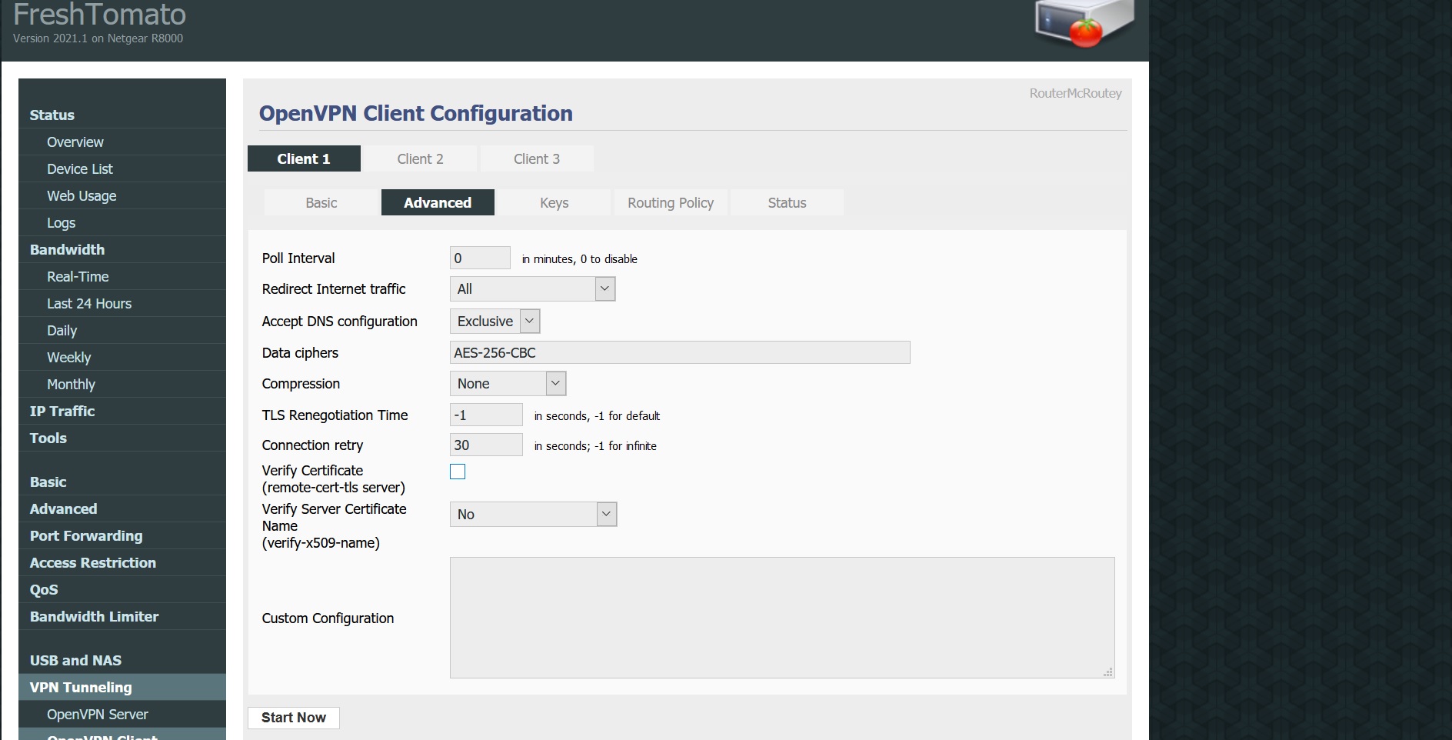This screenshot has height=740, width=1452.
Task: Open Tools in the sidebar
Action: coord(122,438)
